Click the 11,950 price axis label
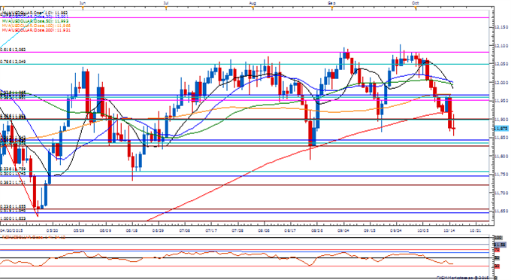This screenshot has width=511, height=280. 502,101
